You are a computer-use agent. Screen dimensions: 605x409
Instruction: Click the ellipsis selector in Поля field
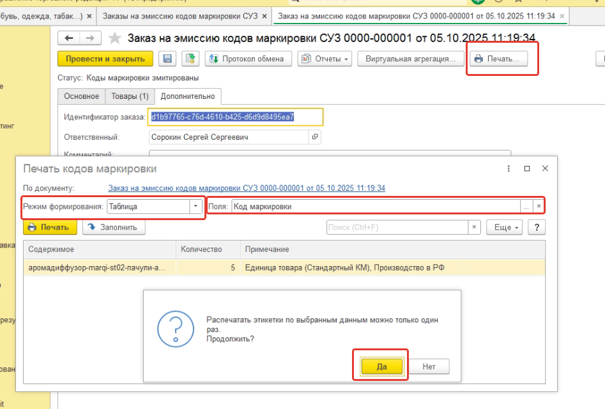(x=526, y=207)
